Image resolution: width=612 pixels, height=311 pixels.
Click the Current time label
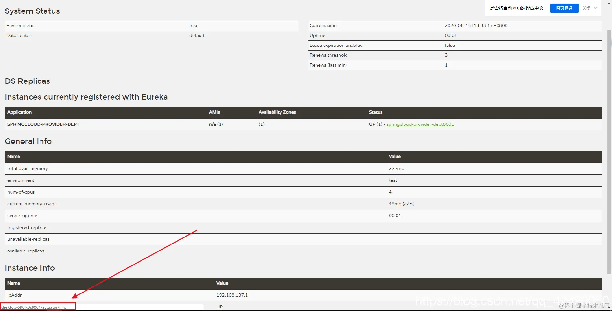click(323, 25)
